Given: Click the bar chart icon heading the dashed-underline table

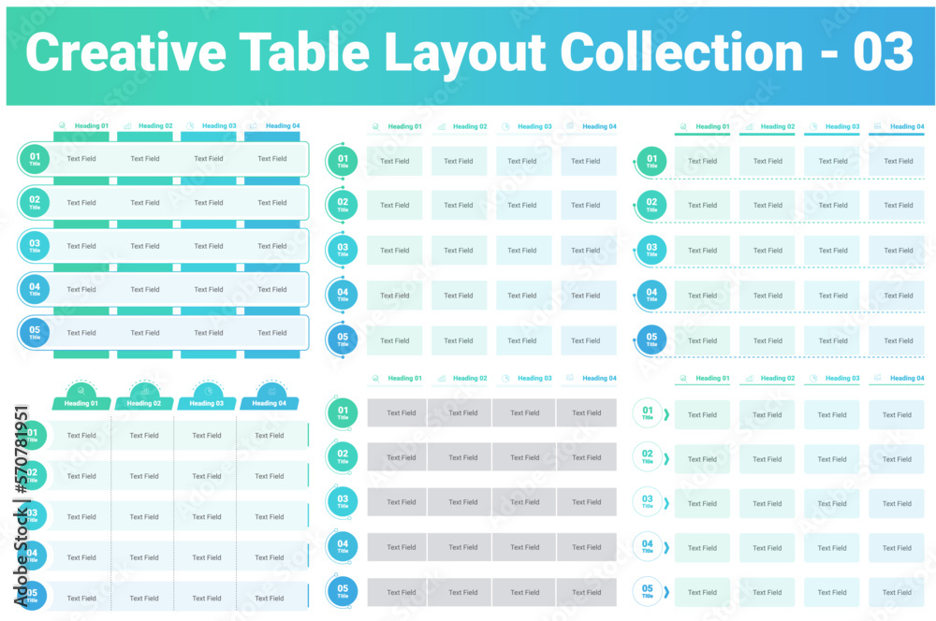Looking at the screenshot, I should (749, 126).
